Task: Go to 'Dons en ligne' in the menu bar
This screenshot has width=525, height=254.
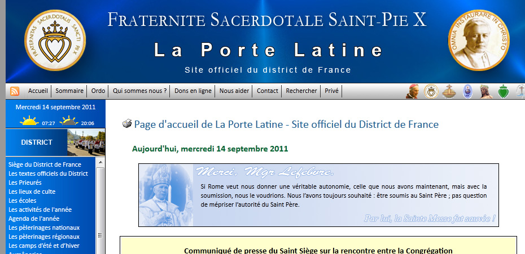Action: click(193, 91)
